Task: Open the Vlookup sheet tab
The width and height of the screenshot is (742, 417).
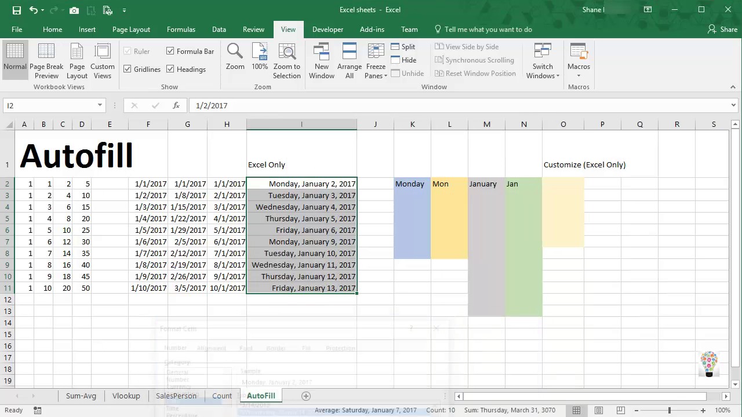Action: 126,396
